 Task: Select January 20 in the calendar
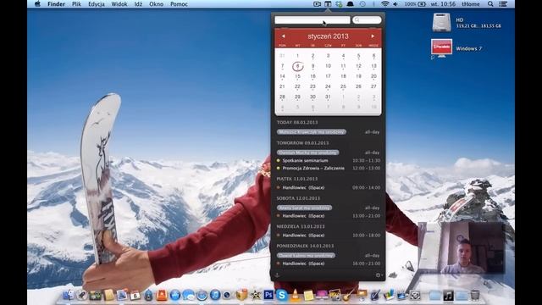pyautogui.click(x=373, y=76)
